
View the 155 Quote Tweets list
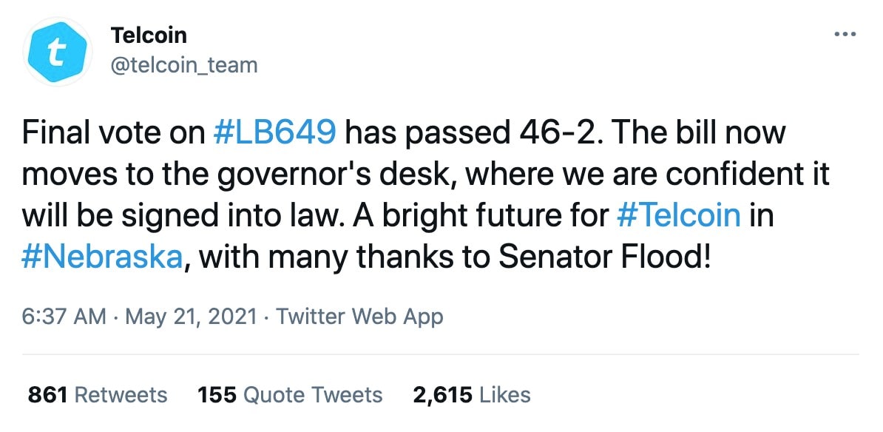[290, 395]
